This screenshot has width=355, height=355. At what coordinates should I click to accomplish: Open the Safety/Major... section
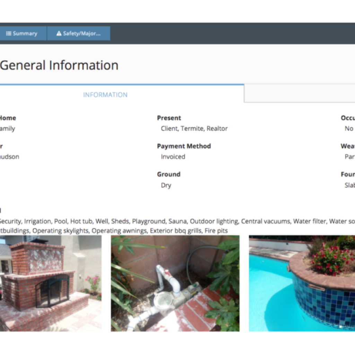point(79,34)
